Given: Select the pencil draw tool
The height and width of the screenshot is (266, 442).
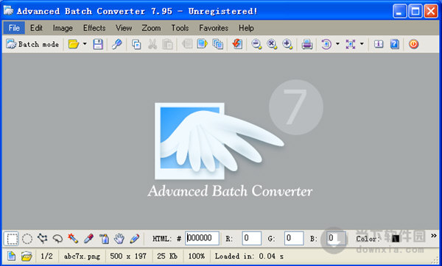Looking at the screenshot, I should [x=135, y=239].
